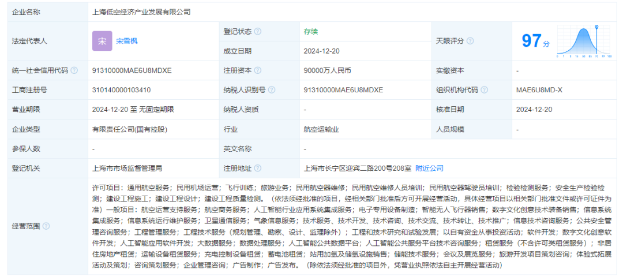
Task: Select registered capital value 90000万人民币
Action: coord(327,70)
